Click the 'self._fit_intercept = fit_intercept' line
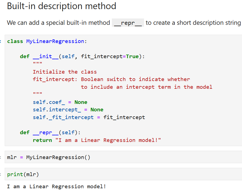Image resolution: width=242 pixels, height=191 pixels. coord(89,117)
